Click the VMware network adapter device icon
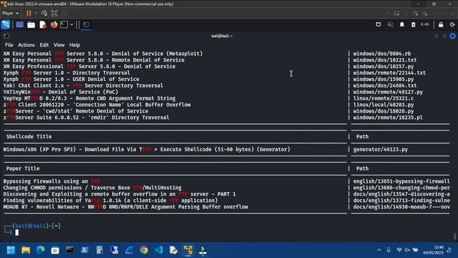This screenshot has height=258, width=458. coord(415,13)
